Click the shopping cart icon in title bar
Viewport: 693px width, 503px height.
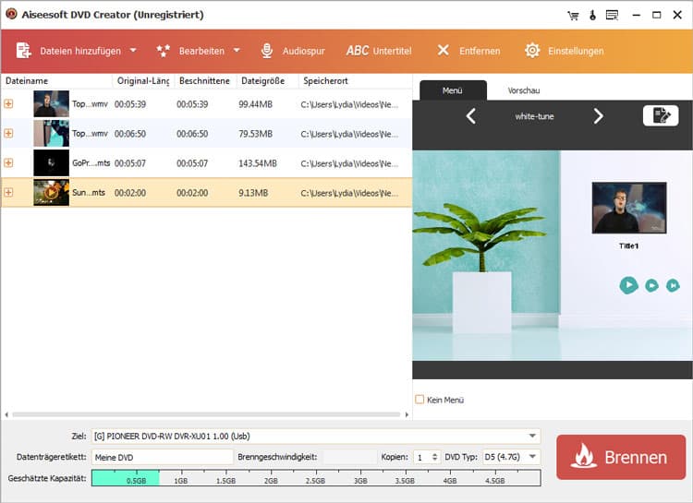(575, 15)
